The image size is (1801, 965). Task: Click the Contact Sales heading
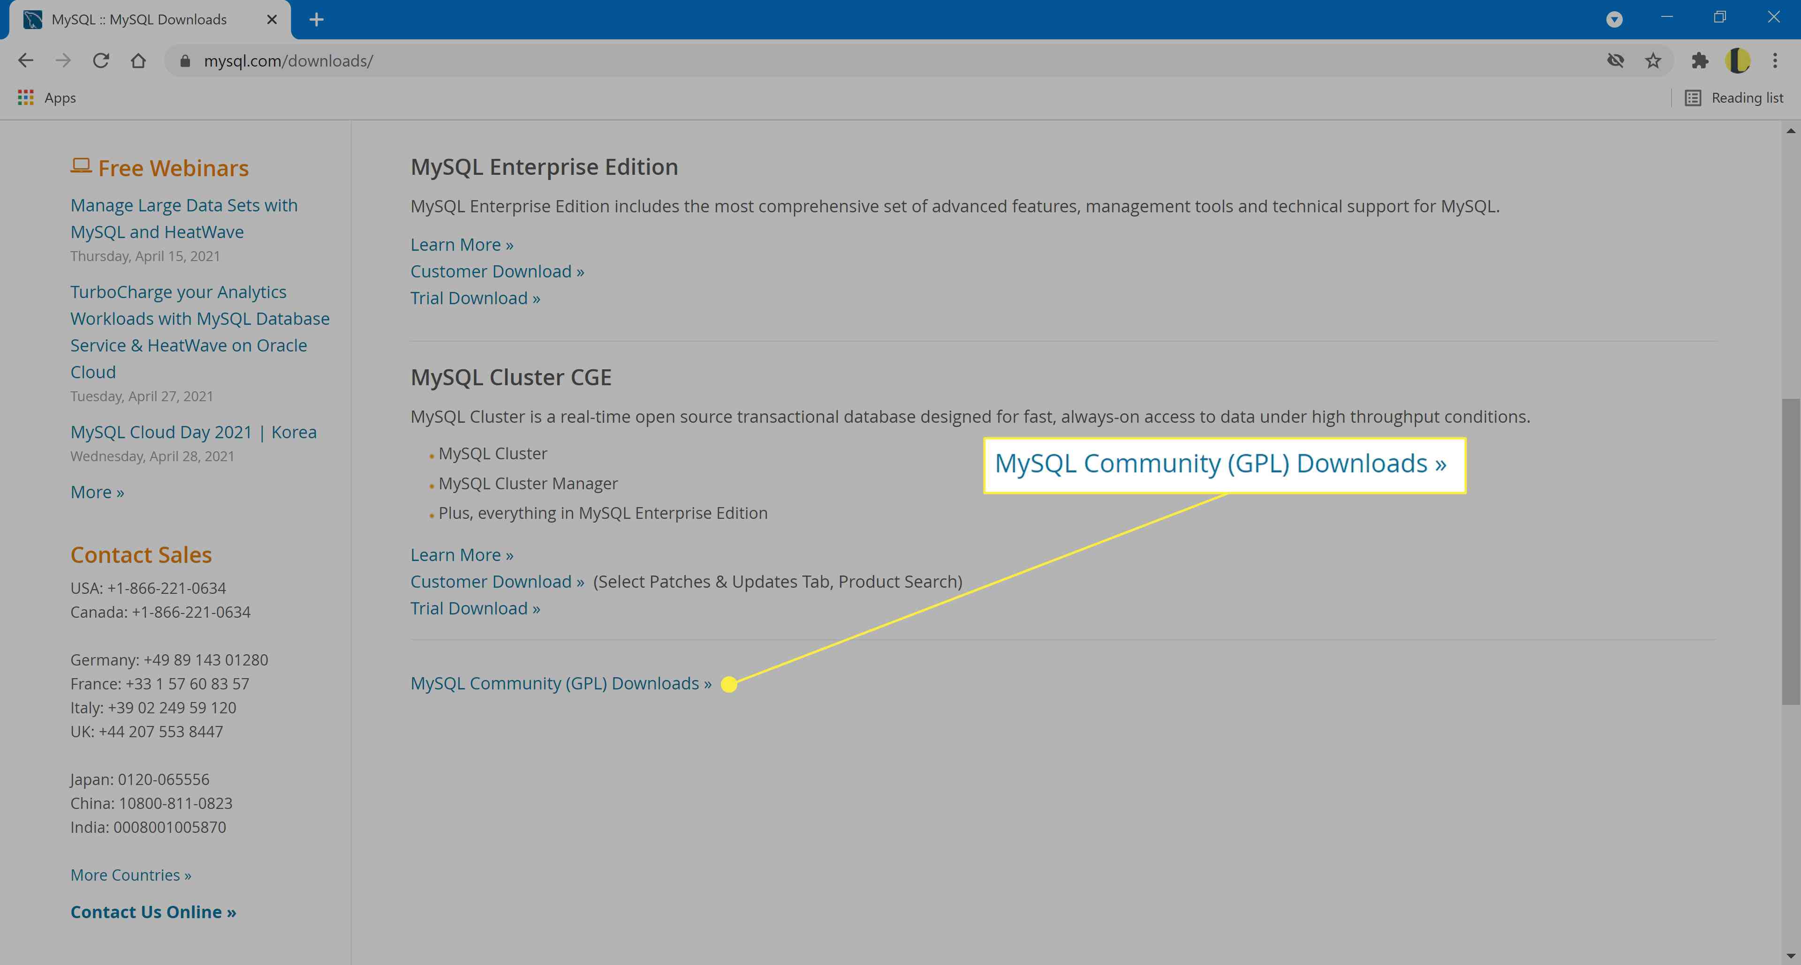point(141,555)
